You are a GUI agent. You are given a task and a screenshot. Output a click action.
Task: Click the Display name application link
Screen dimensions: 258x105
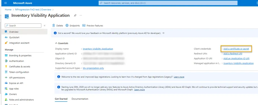coord(98,49)
